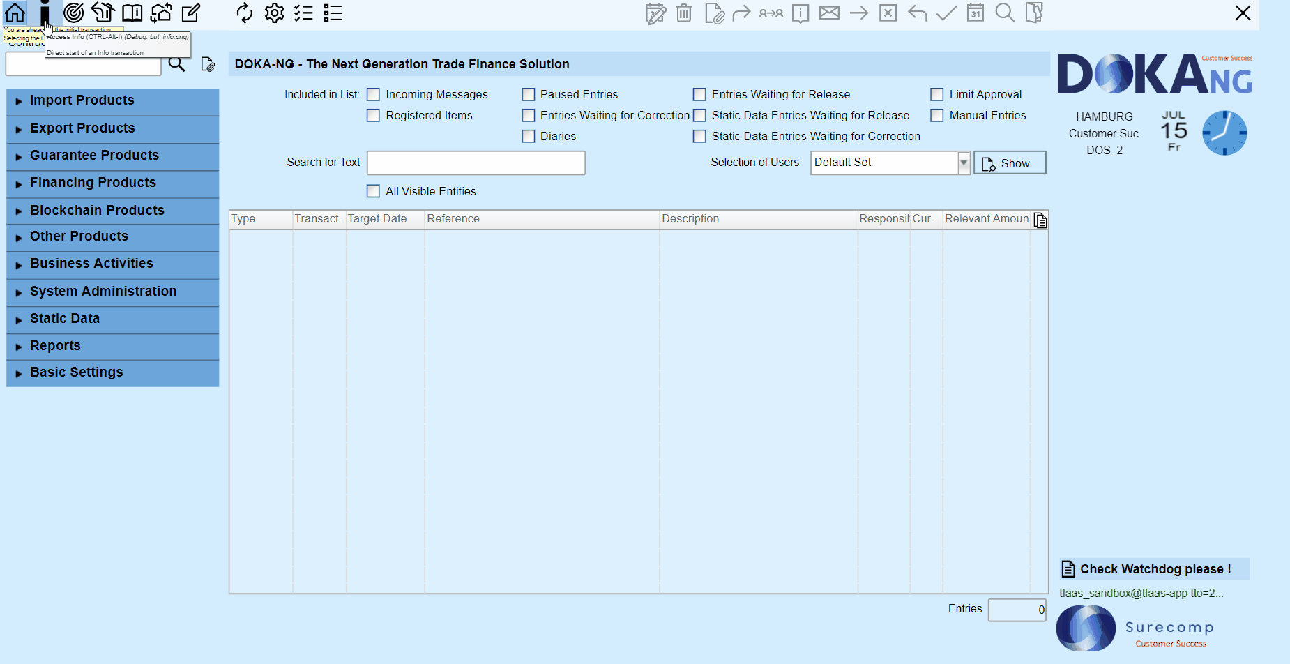Click the trash/delete icon on the toolbar
1290x664 pixels.
coord(683,13)
